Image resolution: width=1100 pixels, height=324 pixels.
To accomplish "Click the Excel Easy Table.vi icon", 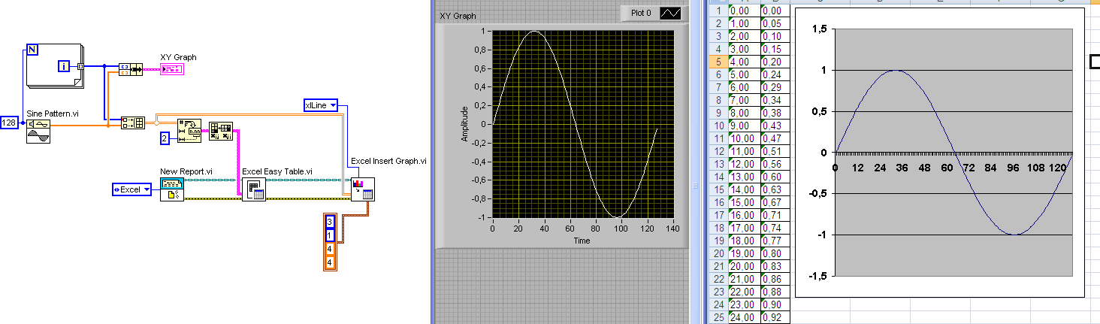I will tap(253, 189).
